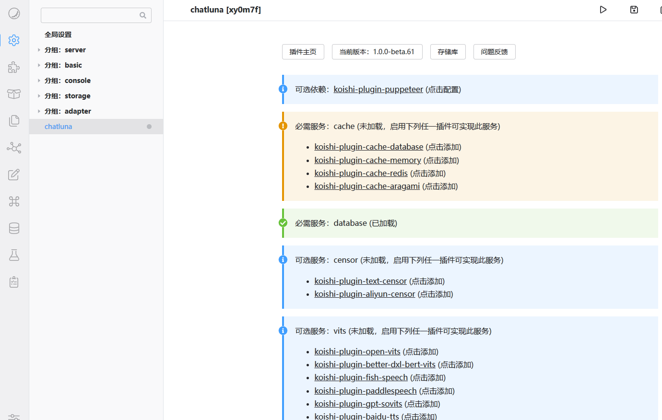Click the plugin search box
The image size is (662, 420).
[91, 15]
